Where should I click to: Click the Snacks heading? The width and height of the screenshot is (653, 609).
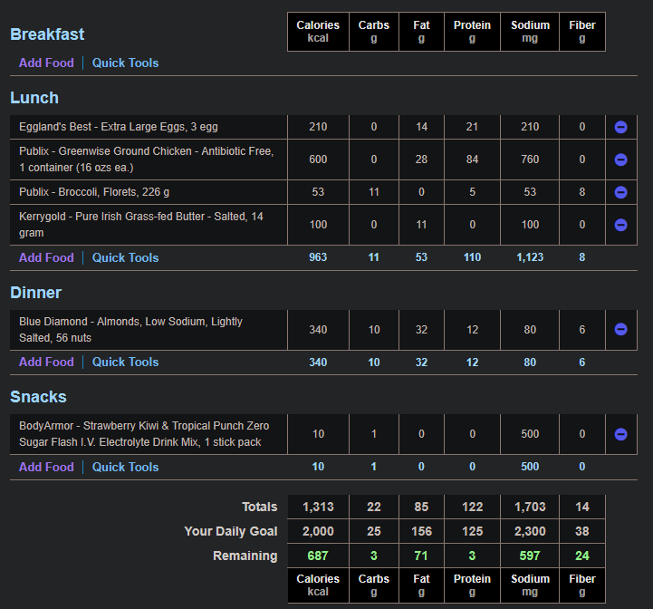click(x=38, y=397)
